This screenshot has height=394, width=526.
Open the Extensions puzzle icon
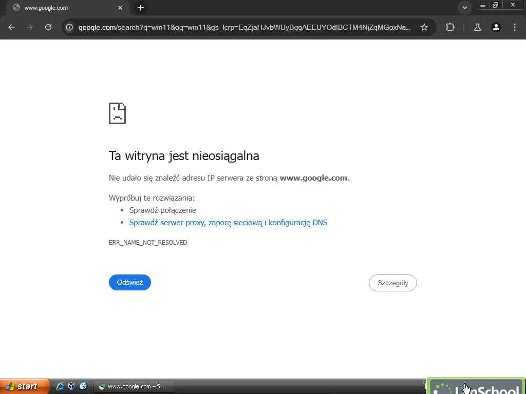coord(450,28)
